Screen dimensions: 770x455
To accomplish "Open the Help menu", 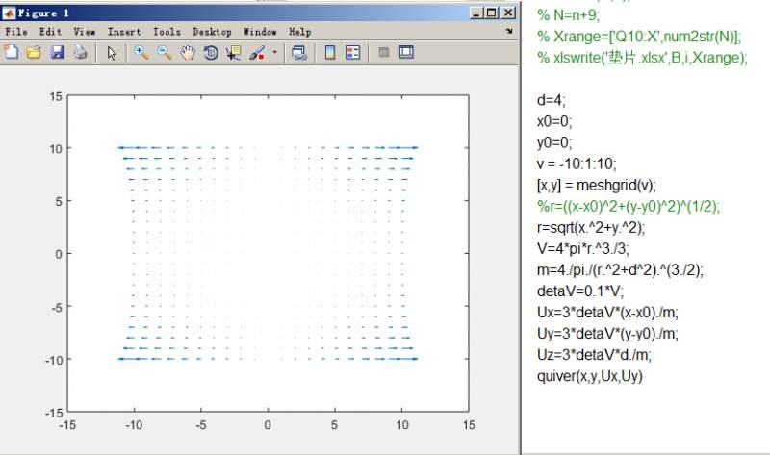I will point(300,32).
